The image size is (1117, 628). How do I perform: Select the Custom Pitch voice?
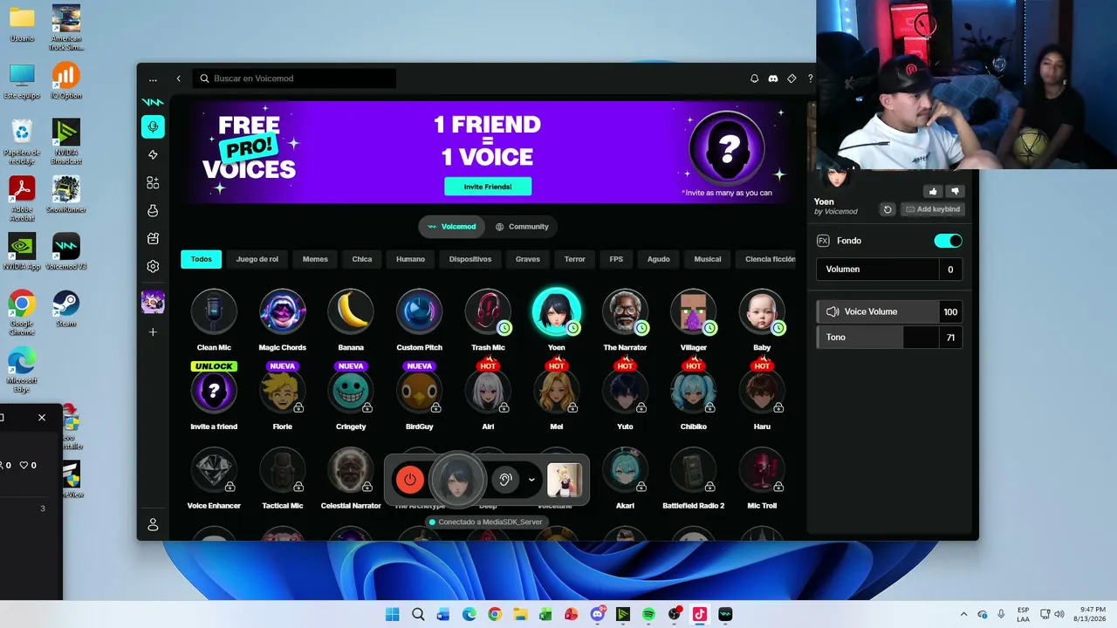[419, 311]
